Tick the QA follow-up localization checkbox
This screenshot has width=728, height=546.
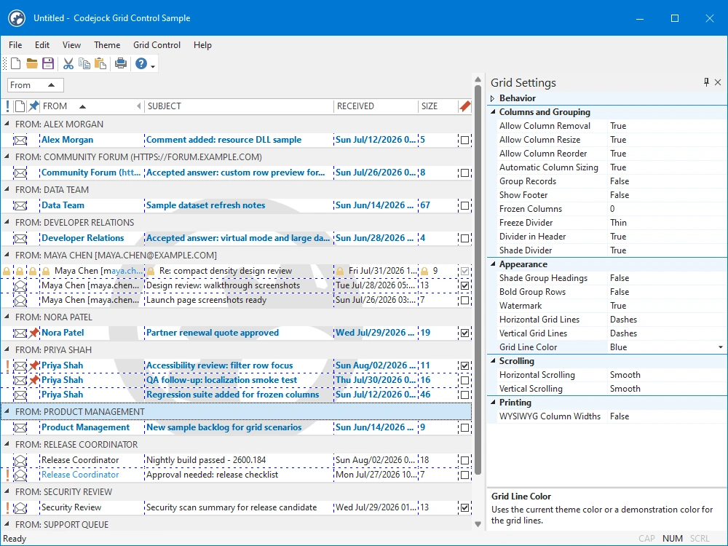pos(464,380)
